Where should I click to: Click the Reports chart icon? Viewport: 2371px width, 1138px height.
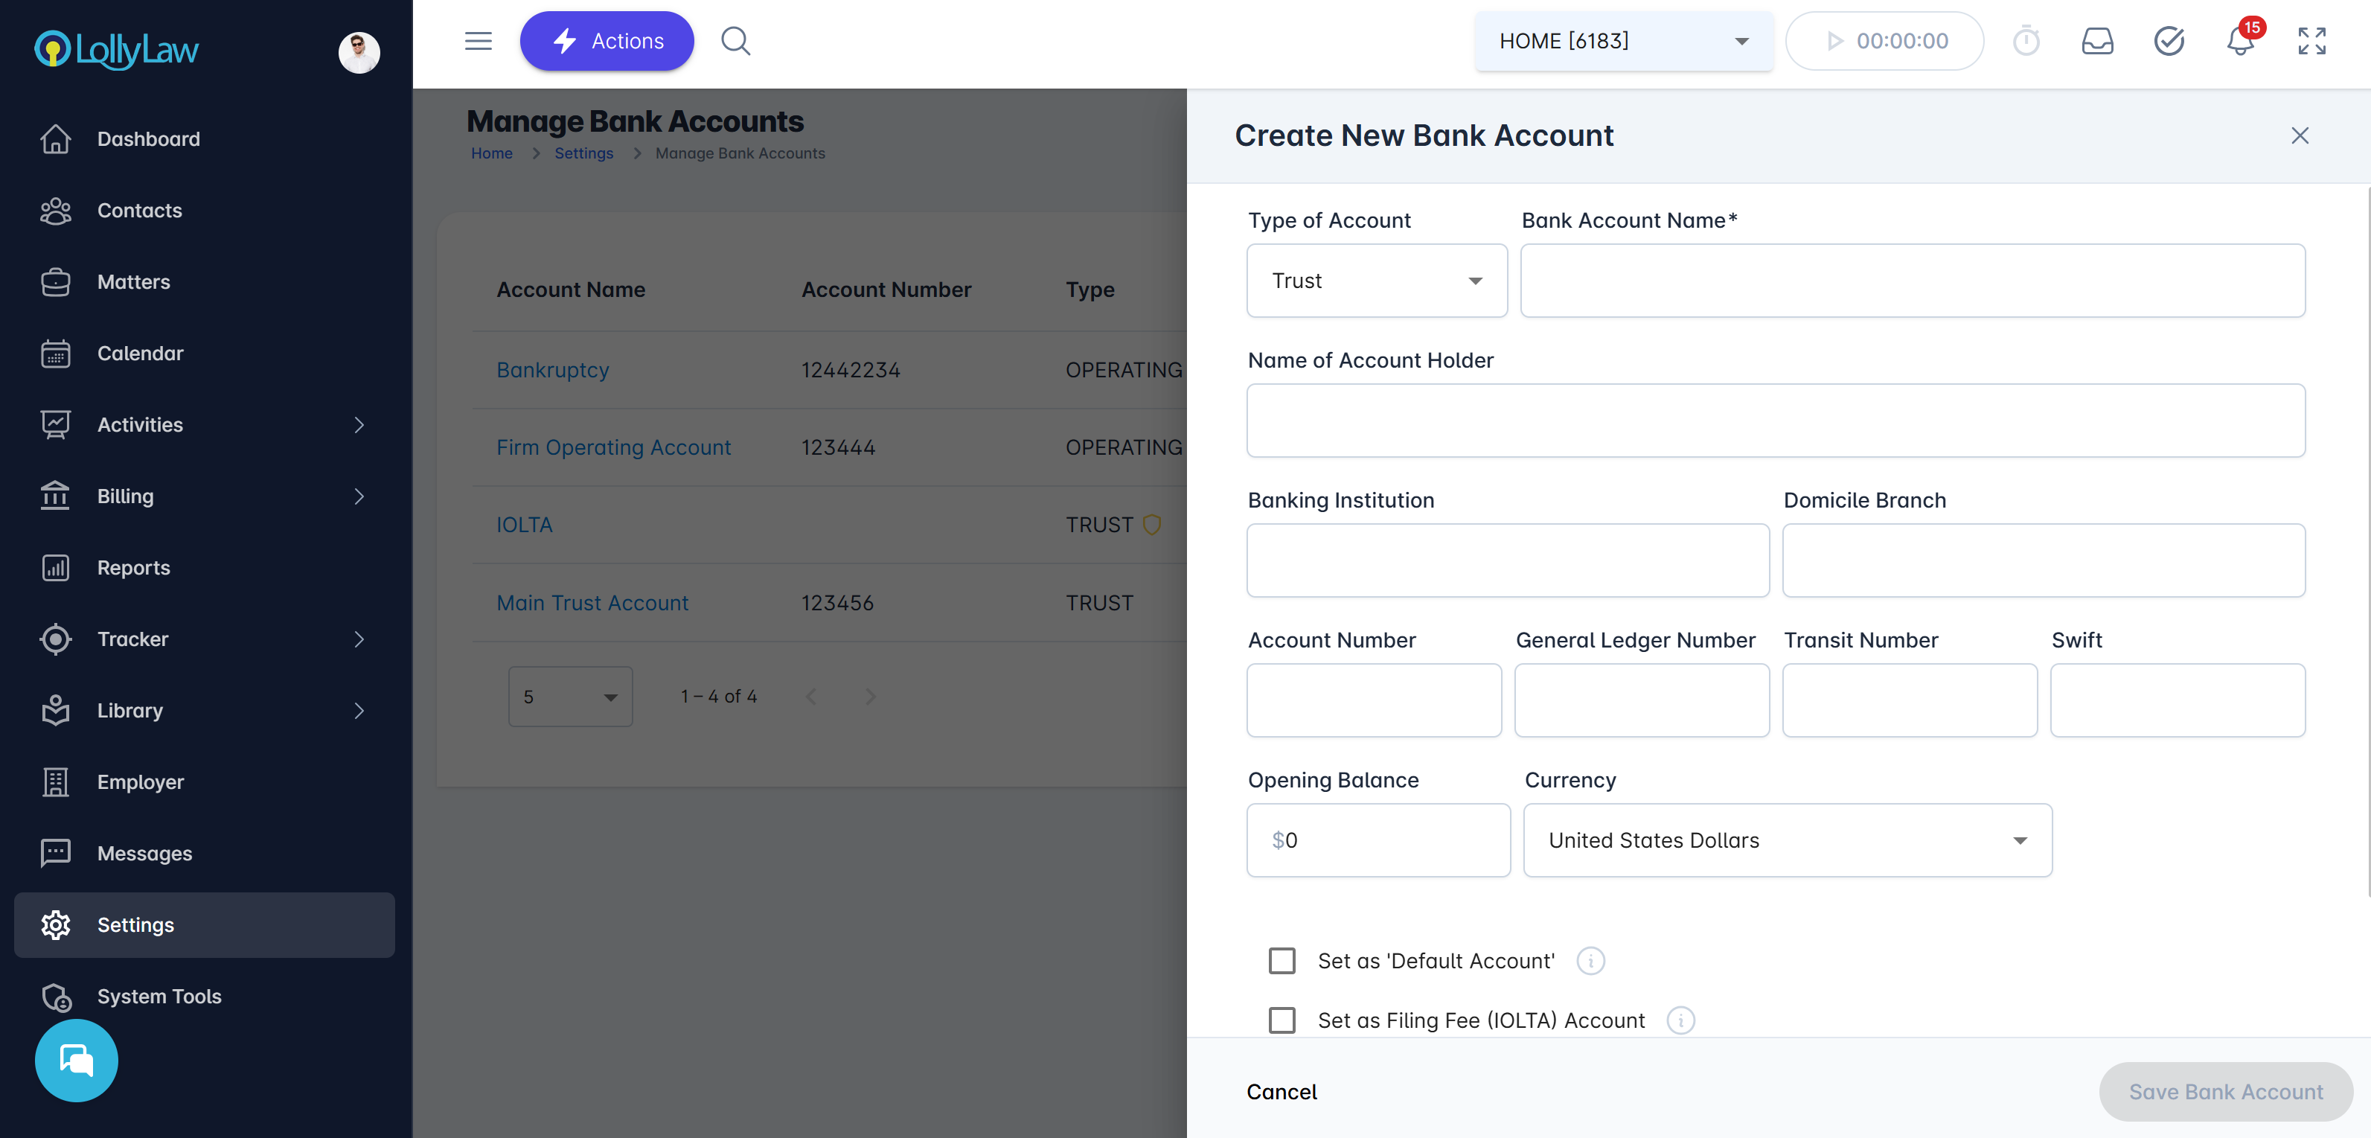(x=55, y=568)
